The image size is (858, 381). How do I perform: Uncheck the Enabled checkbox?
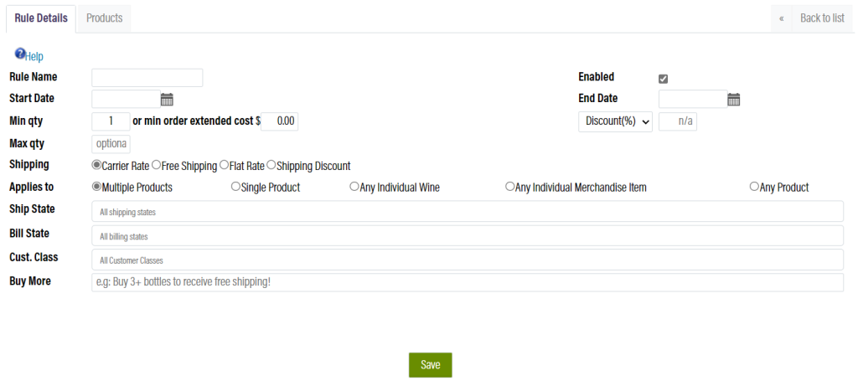tap(663, 79)
